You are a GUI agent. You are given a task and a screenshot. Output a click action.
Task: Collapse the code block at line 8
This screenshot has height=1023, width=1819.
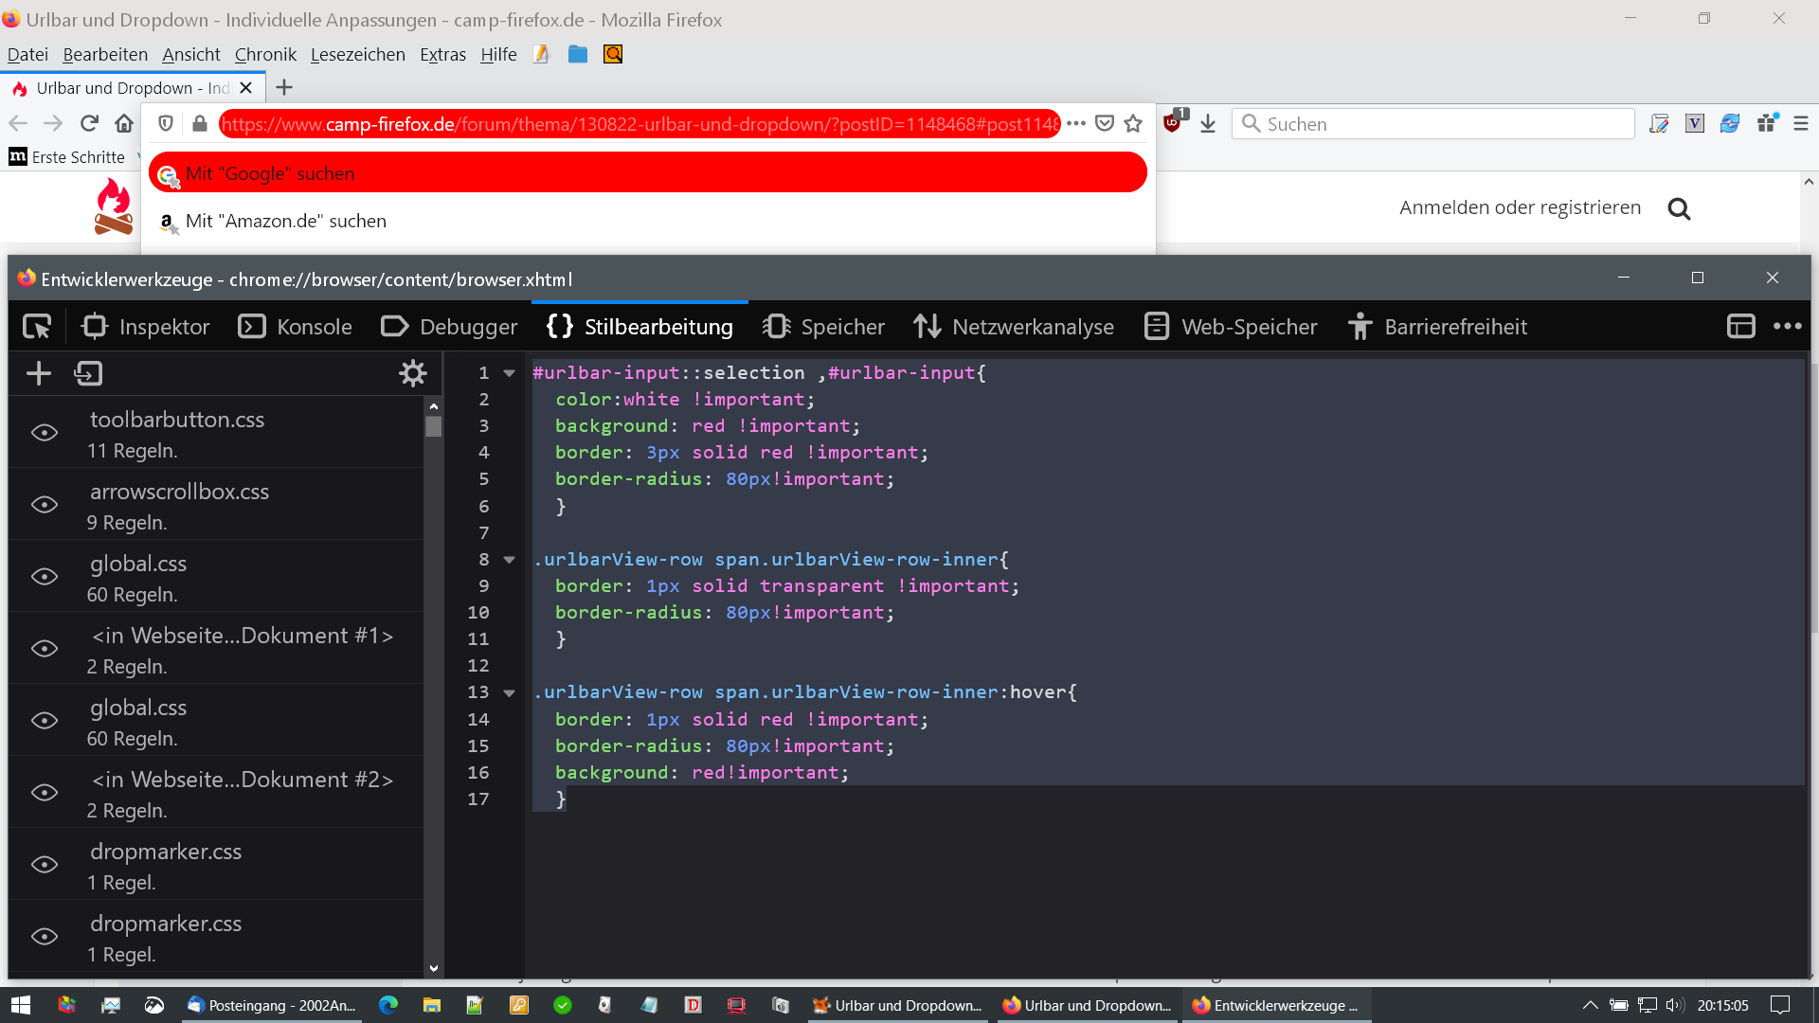coord(510,560)
